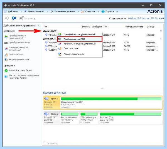Click the blue redo arrow icon
Viewport: 167px width, 149px height.
tap(14, 18)
